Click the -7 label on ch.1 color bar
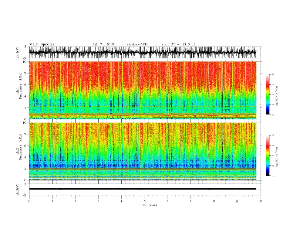The height and width of the screenshot is (226, 293). coord(273,114)
